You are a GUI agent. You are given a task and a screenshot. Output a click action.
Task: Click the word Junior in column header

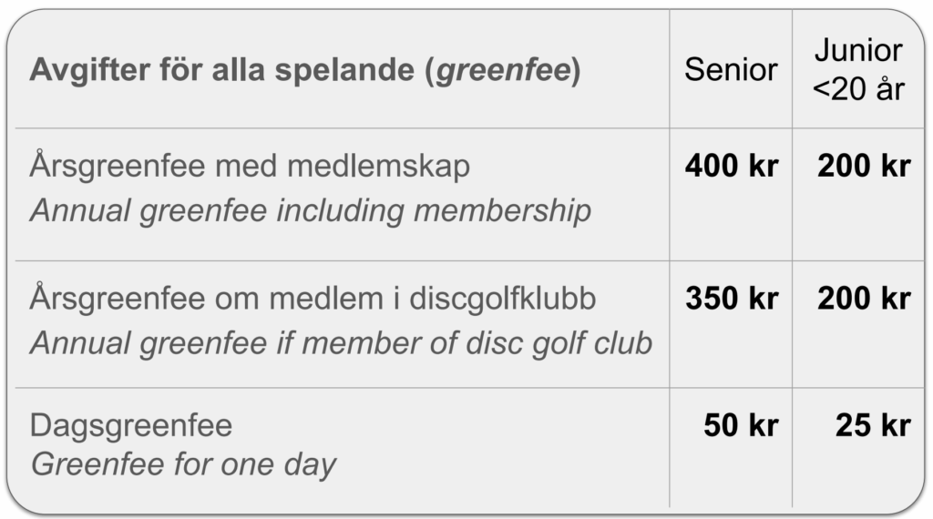pyautogui.click(x=858, y=50)
